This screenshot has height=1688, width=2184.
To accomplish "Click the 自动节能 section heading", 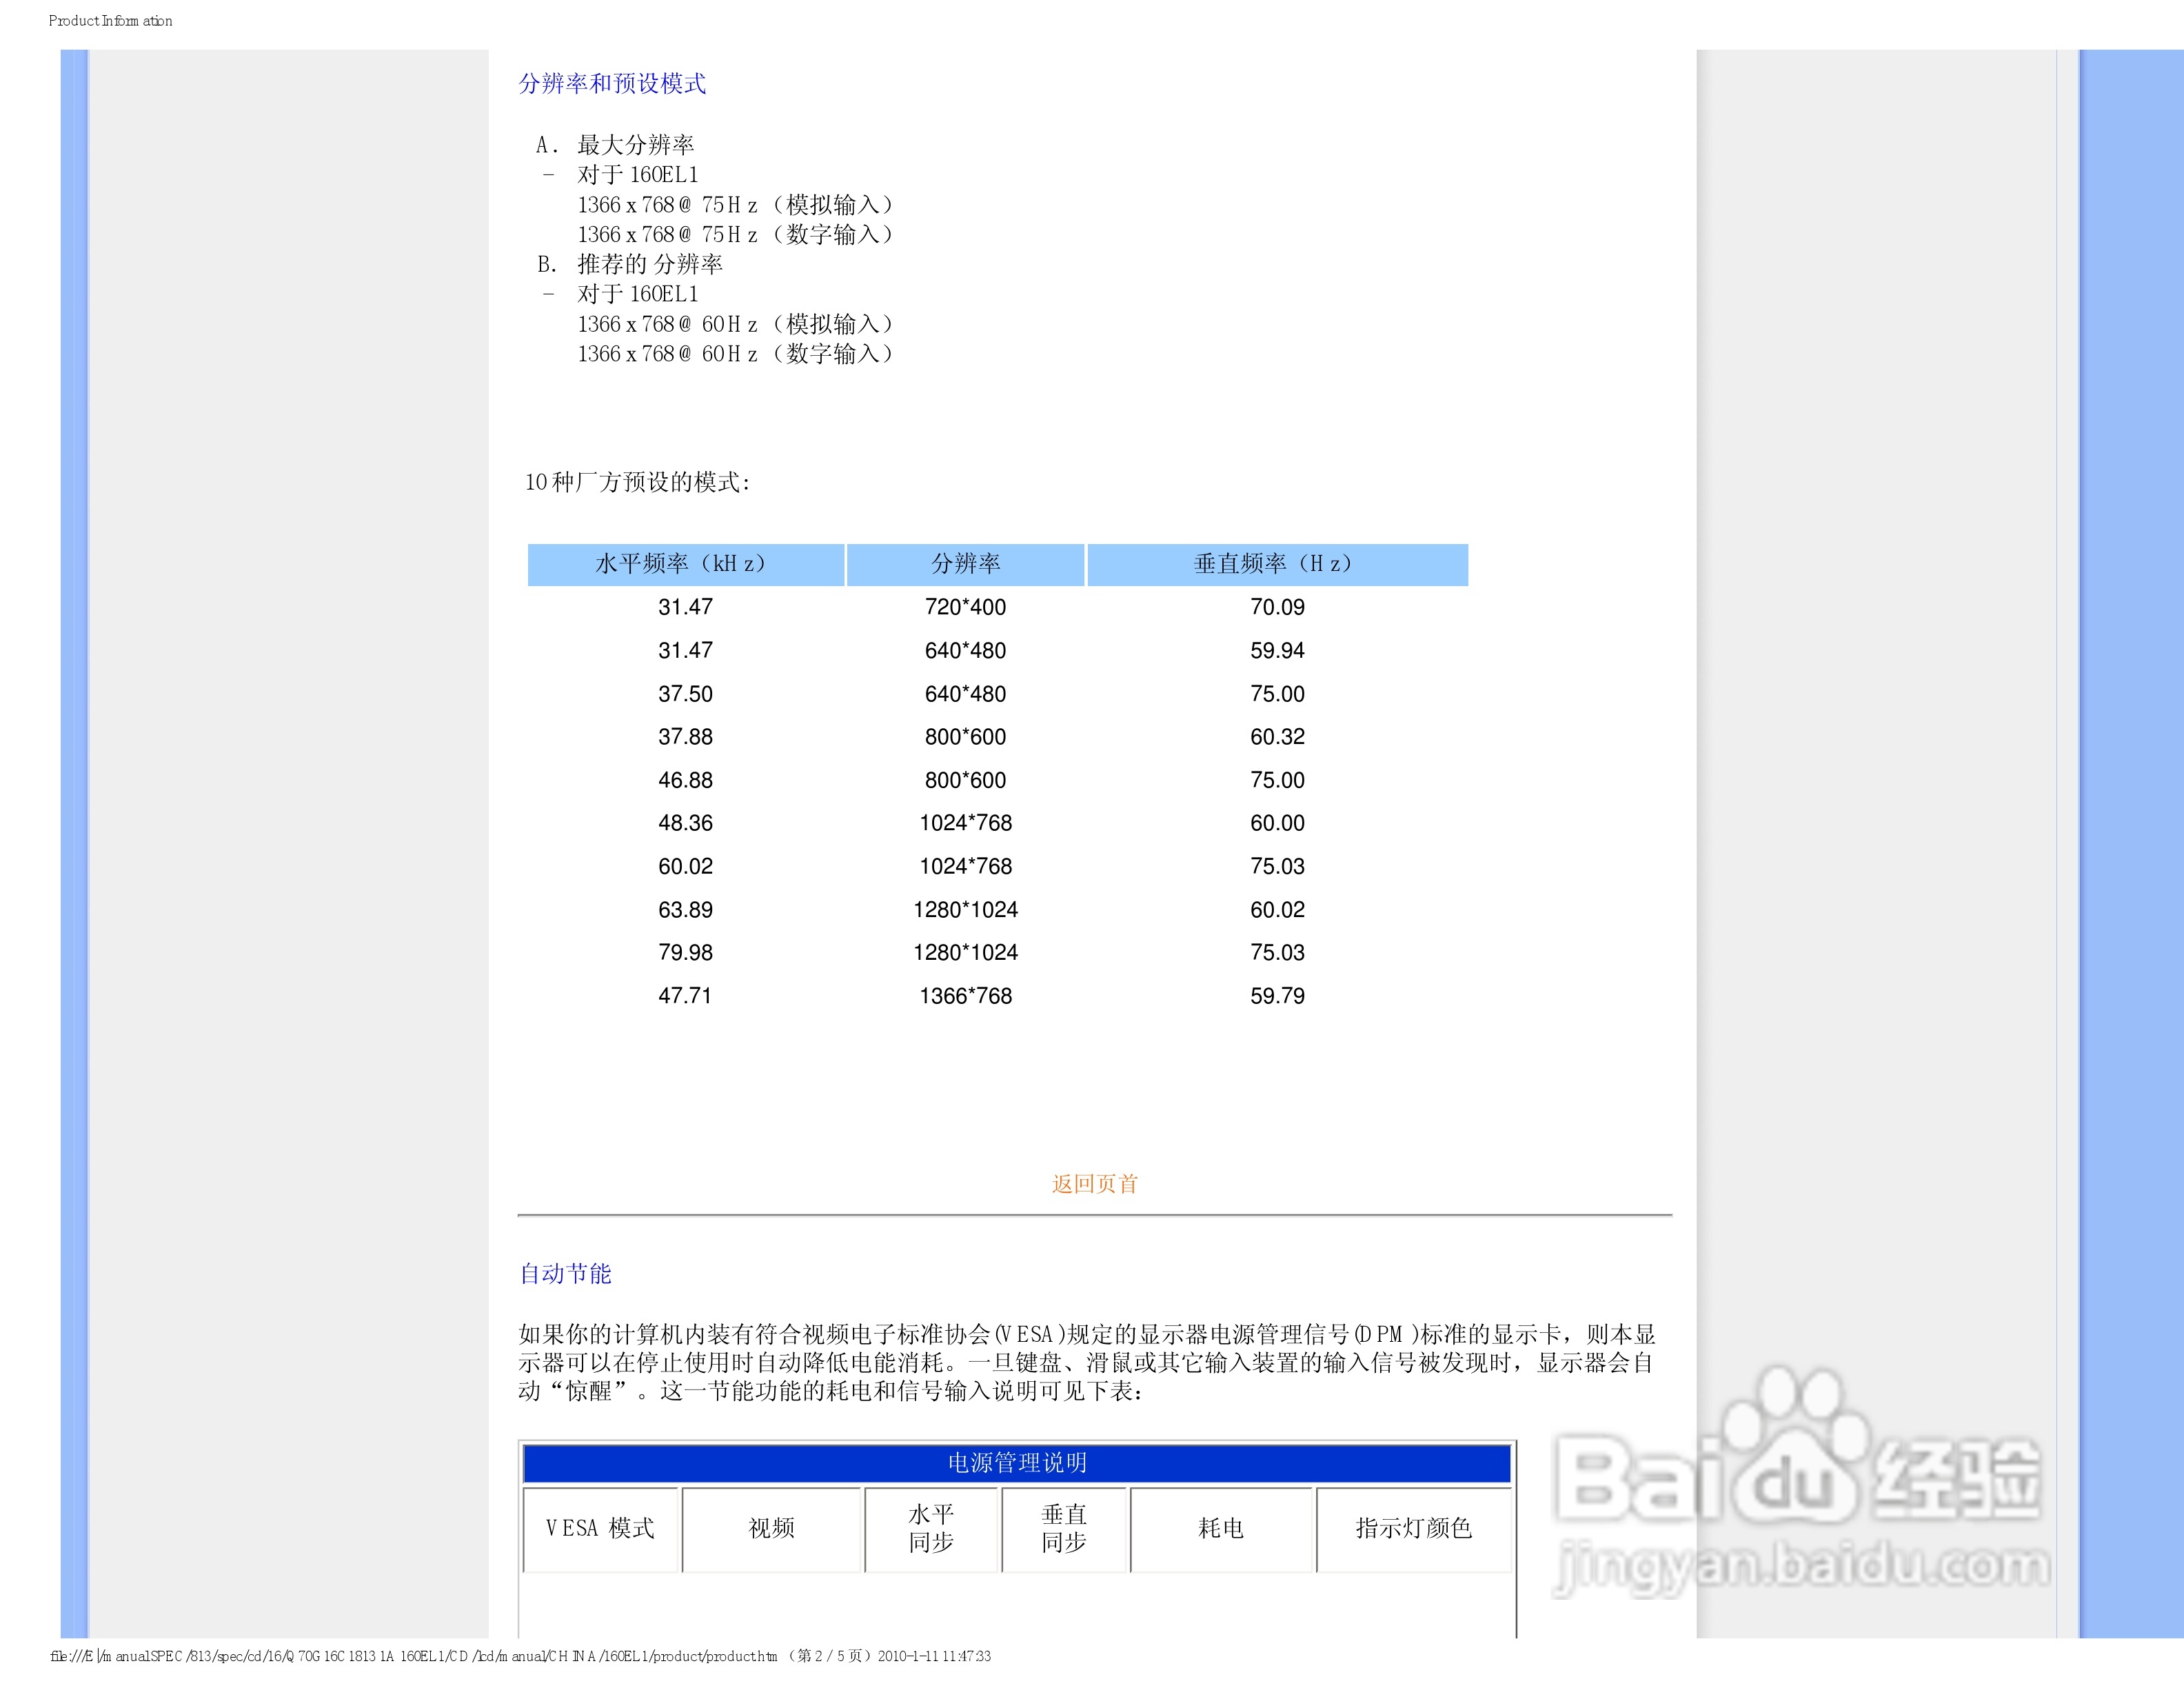I will [x=565, y=1274].
